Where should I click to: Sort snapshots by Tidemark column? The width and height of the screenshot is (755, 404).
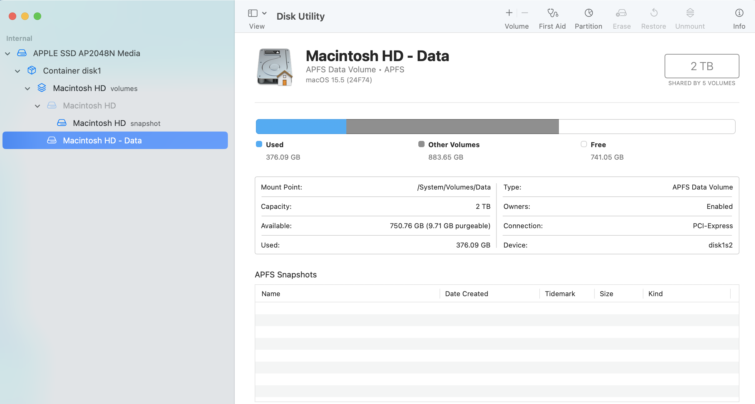coord(567,294)
